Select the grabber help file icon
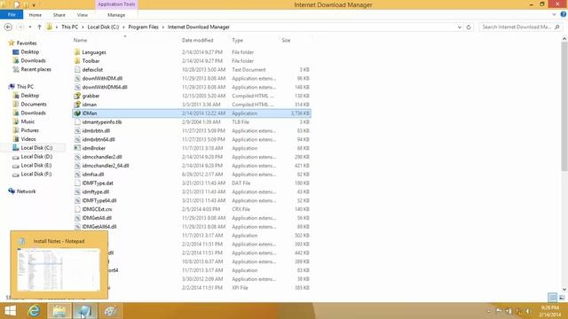568x319 pixels. 77,96
